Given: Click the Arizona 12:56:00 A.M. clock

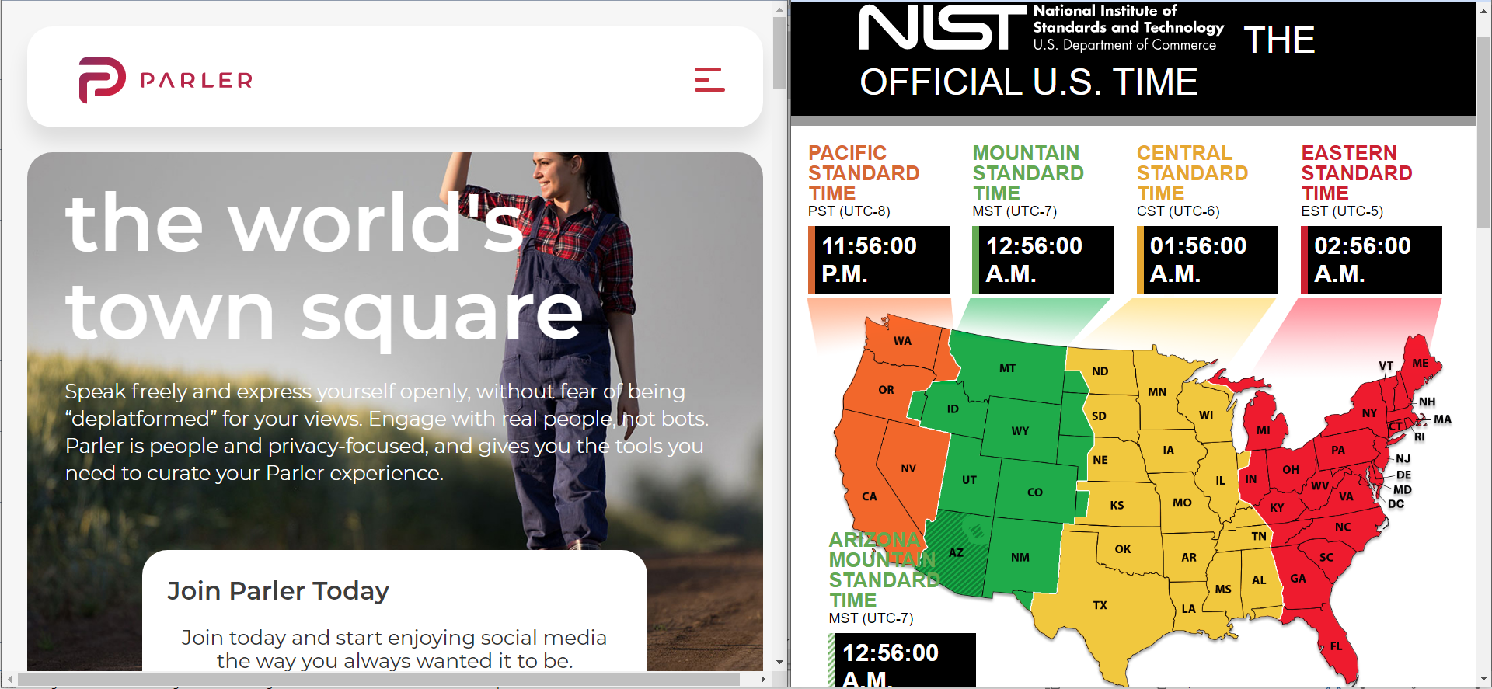Looking at the screenshot, I should point(901,660).
